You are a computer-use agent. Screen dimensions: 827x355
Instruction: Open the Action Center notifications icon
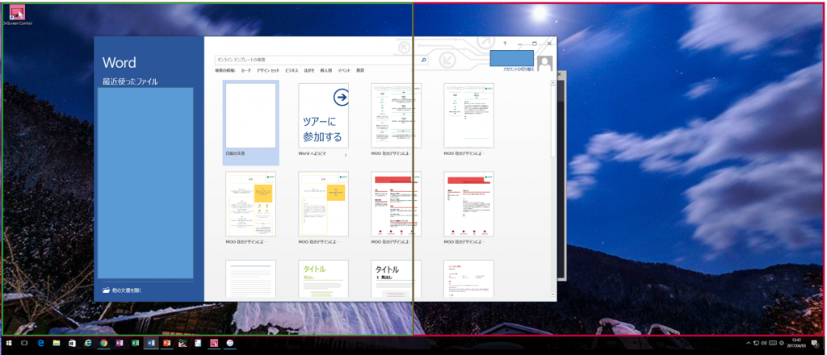tap(815, 344)
